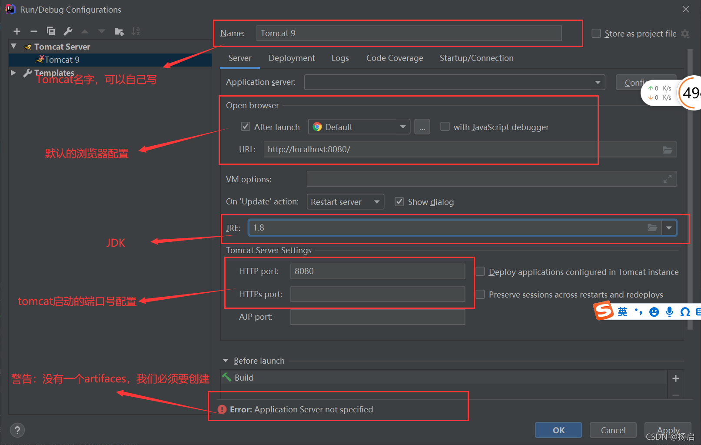Enable Preserve sessions across restarts and redeploys
The width and height of the screenshot is (701, 445).
pyautogui.click(x=480, y=294)
